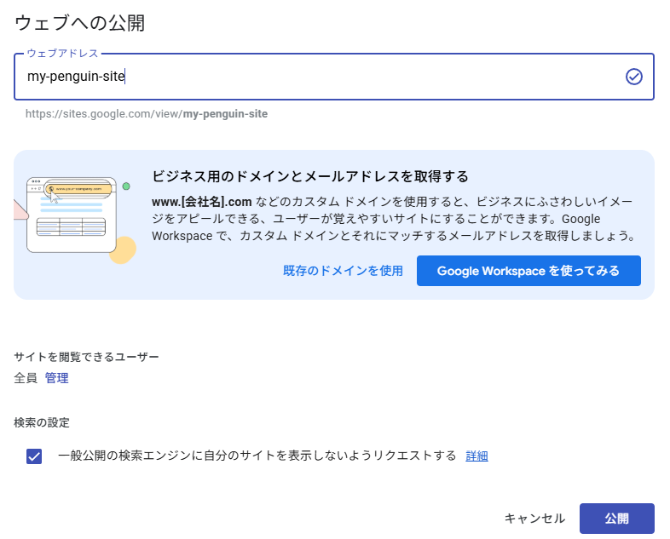Click the 全員 viewer status text
Image resolution: width=670 pixels, height=539 pixels.
[x=26, y=378]
